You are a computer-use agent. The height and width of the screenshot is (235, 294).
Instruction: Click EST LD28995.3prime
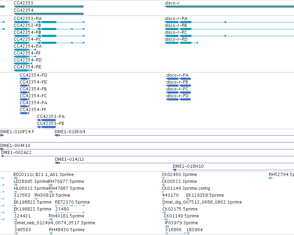coord(16,185)
